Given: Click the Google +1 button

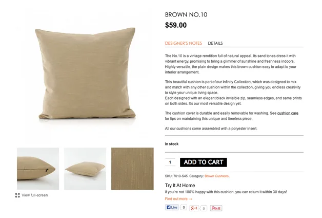Looking at the screenshot, I should click(194, 208).
